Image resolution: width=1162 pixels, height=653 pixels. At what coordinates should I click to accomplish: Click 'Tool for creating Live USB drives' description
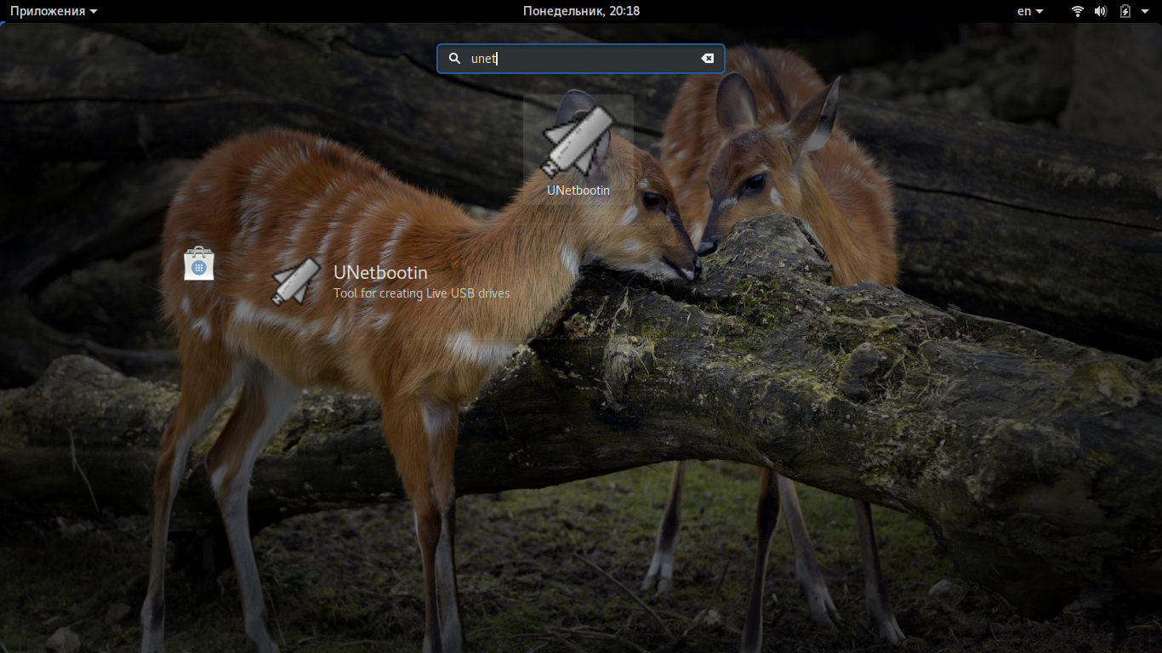pos(422,293)
